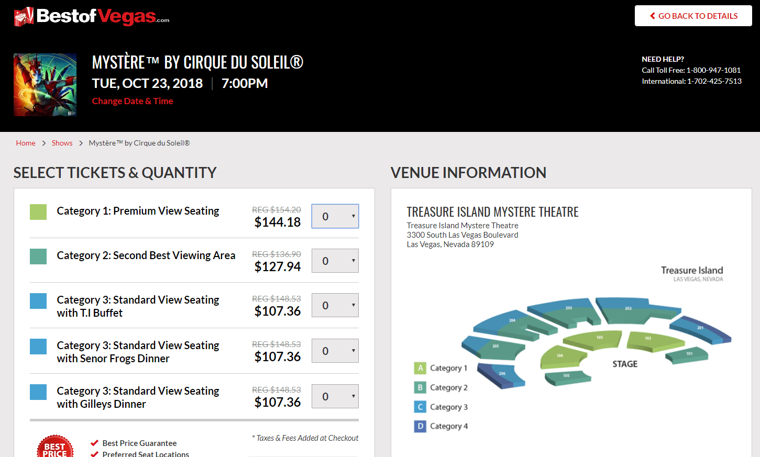
Task: Expand quantity dropdown for T.I Buffet tickets
Action: [x=335, y=305]
